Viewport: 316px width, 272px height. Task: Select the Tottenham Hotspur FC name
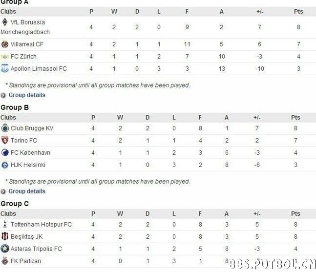click(41, 225)
